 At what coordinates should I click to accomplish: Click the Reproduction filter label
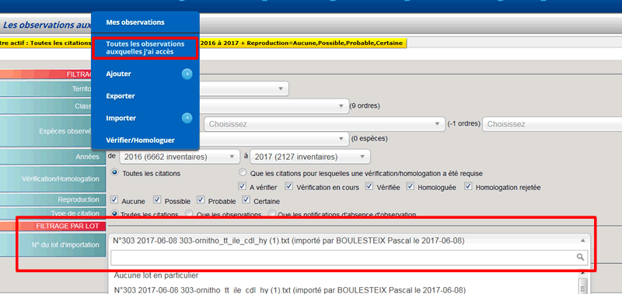click(52, 200)
